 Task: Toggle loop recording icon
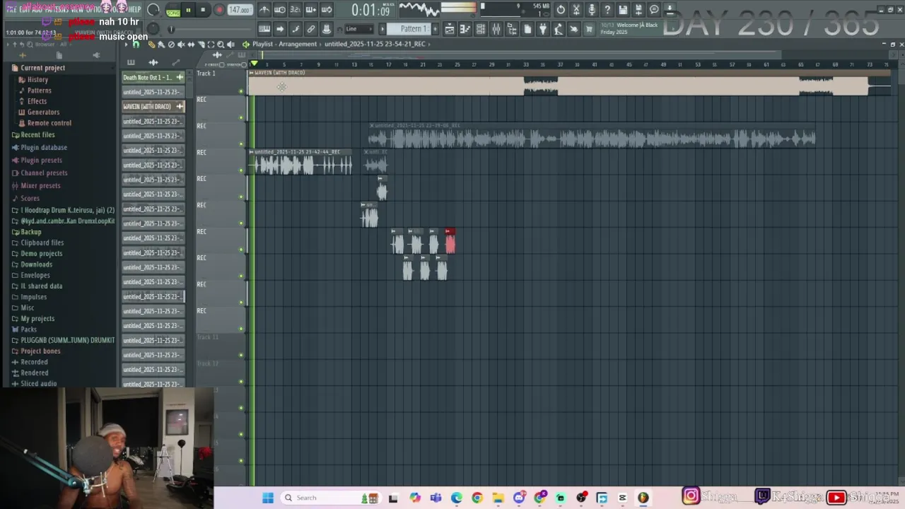point(327,10)
